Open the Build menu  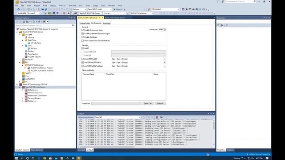tap(45, 6)
